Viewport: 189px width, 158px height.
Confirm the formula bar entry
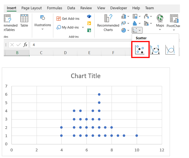[18, 45]
